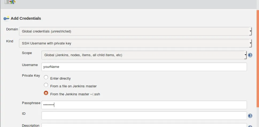Click the empty ID input field
Image resolution: width=259 pixels, height=127 pixels.
coord(144,116)
